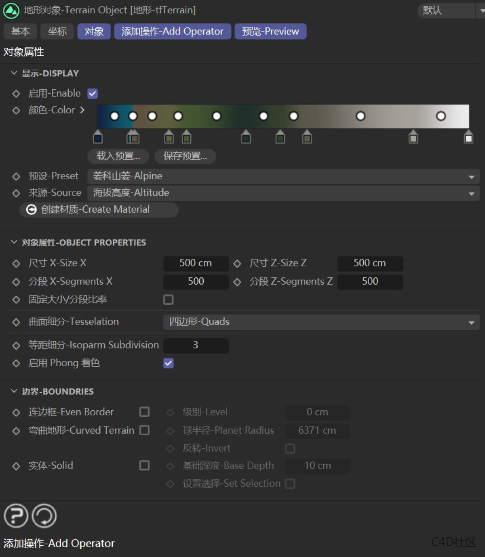Image resolution: width=485 pixels, height=557 pixels.
Task: Click the circular reset icon at bottom left
Action: (44, 516)
